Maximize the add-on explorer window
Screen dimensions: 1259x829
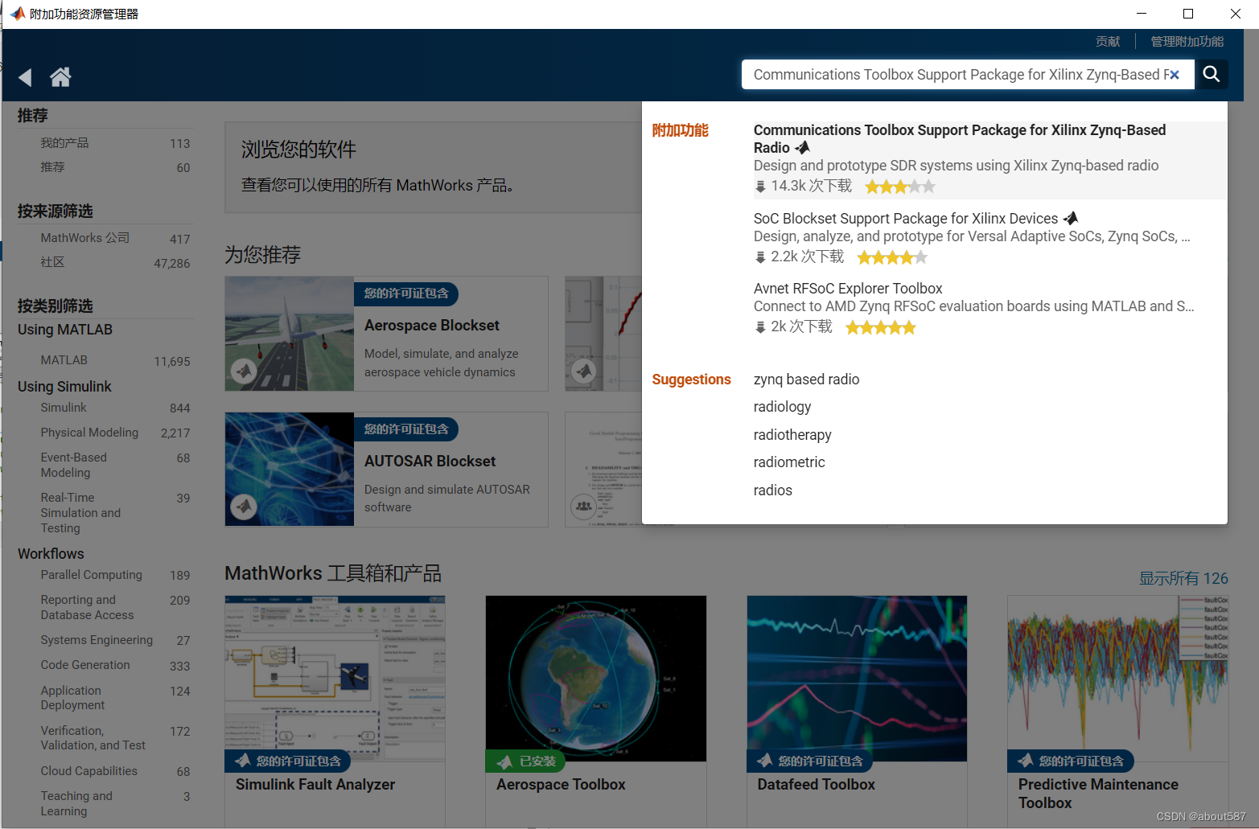coord(1188,14)
